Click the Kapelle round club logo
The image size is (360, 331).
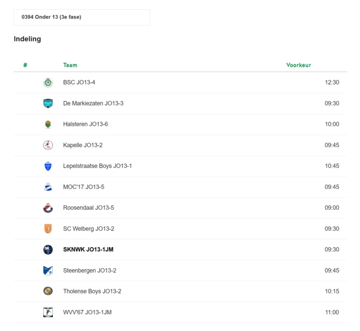48,145
